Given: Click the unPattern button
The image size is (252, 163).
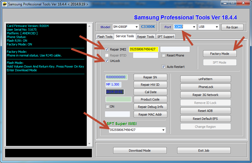Looking at the screenshot, I should coord(206,79).
